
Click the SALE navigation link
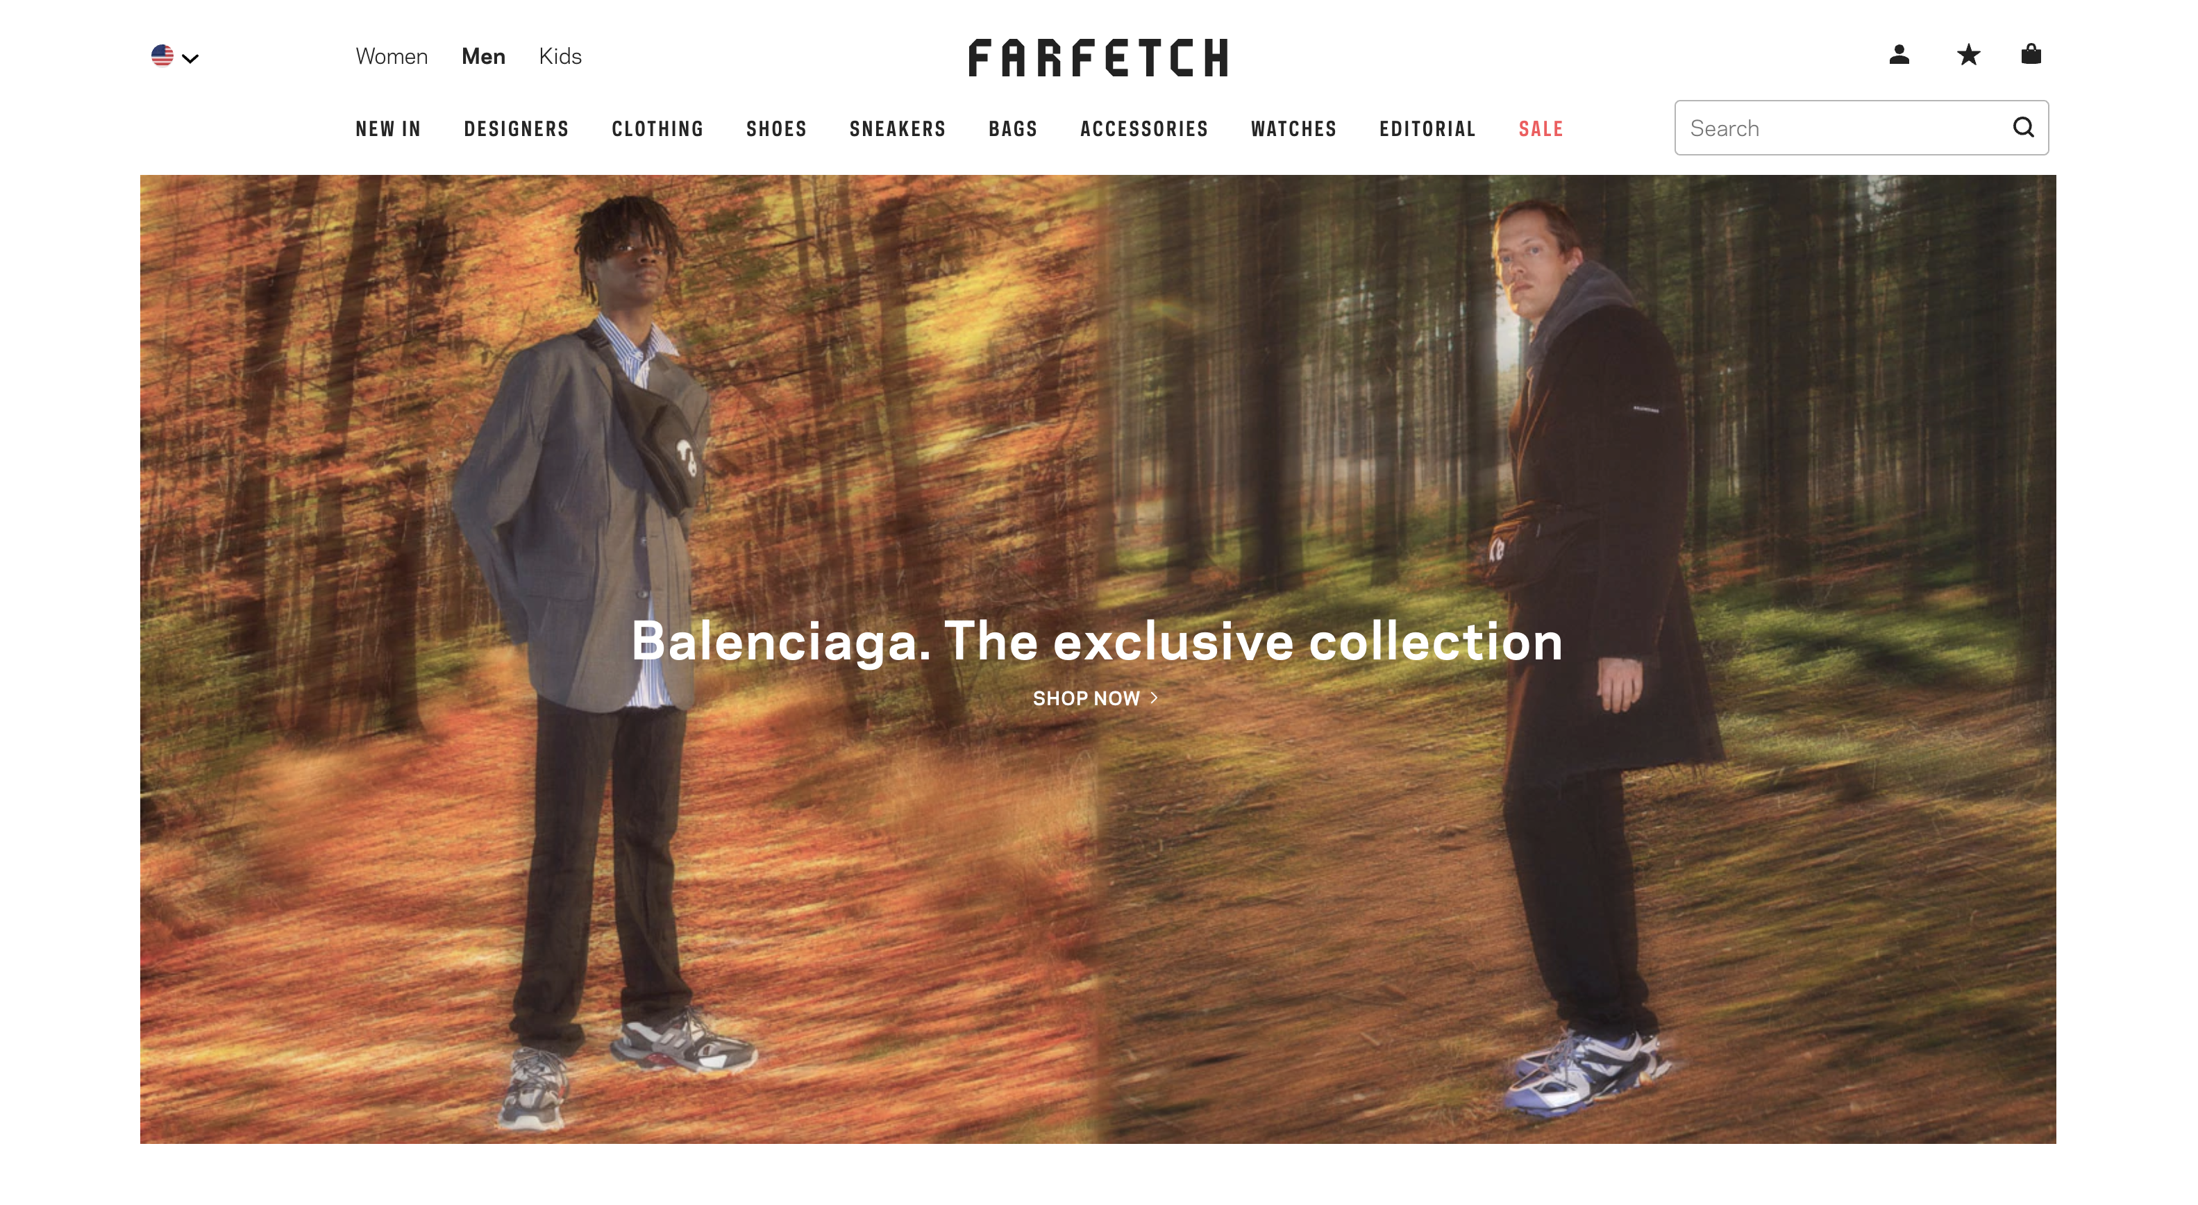pyautogui.click(x=1539, y=128)
